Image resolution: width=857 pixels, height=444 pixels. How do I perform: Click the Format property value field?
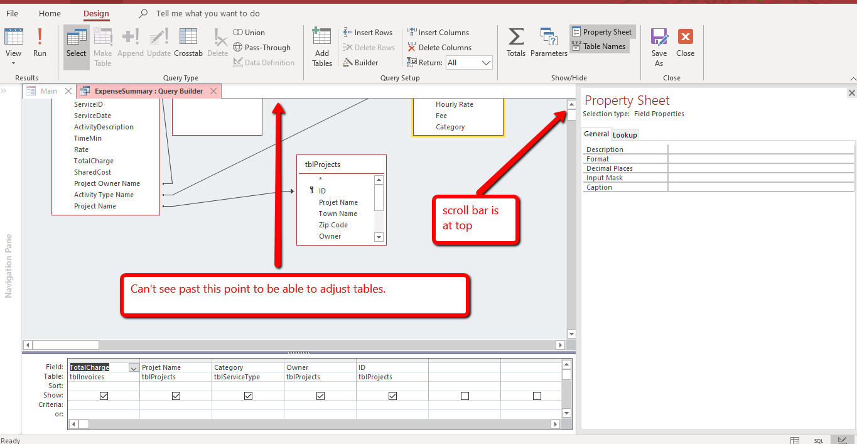click(x=761, y=159)
